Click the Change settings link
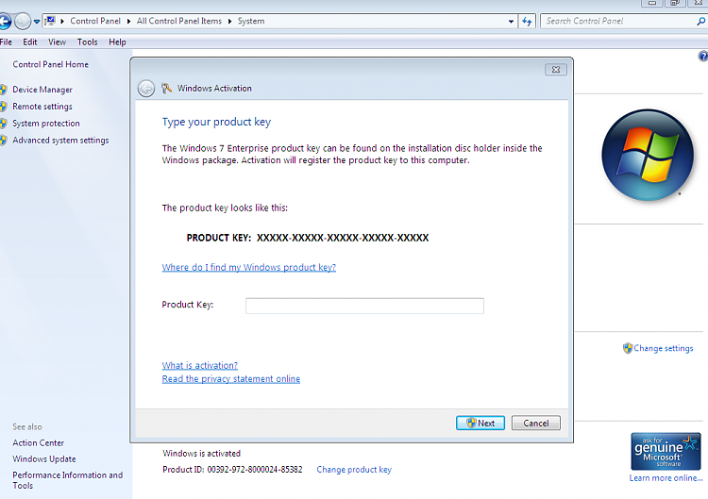 click(x=664, y=348)
